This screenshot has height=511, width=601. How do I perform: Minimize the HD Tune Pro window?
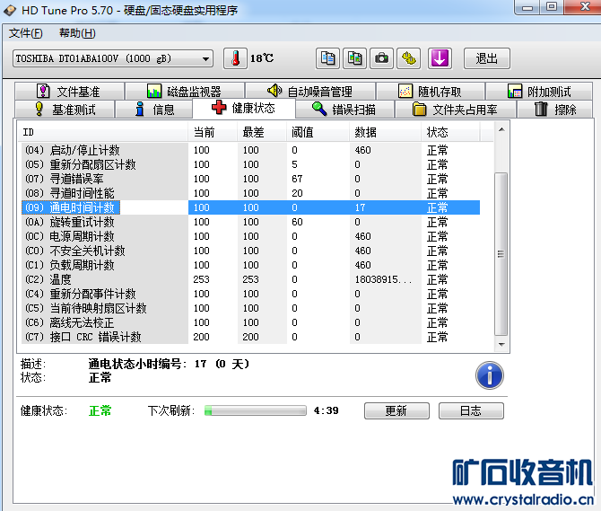[527, 7]
